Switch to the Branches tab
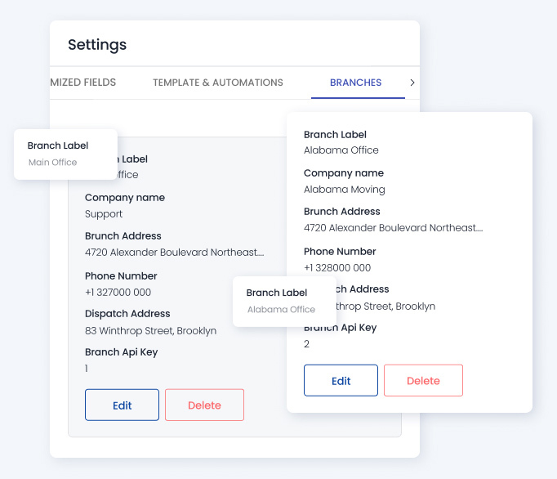The height and width of the screenshot is (479, 557). [x=355, y=83]
